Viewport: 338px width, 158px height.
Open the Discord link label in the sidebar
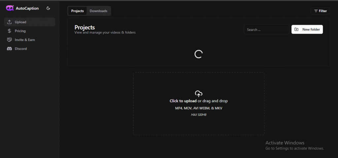point(21,49)
